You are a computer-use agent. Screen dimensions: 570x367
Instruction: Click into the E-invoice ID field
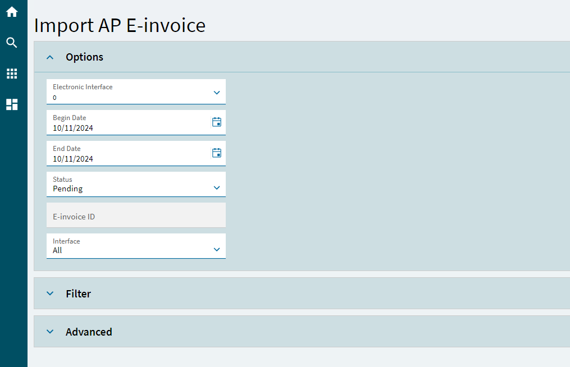[x=136, y=215]
